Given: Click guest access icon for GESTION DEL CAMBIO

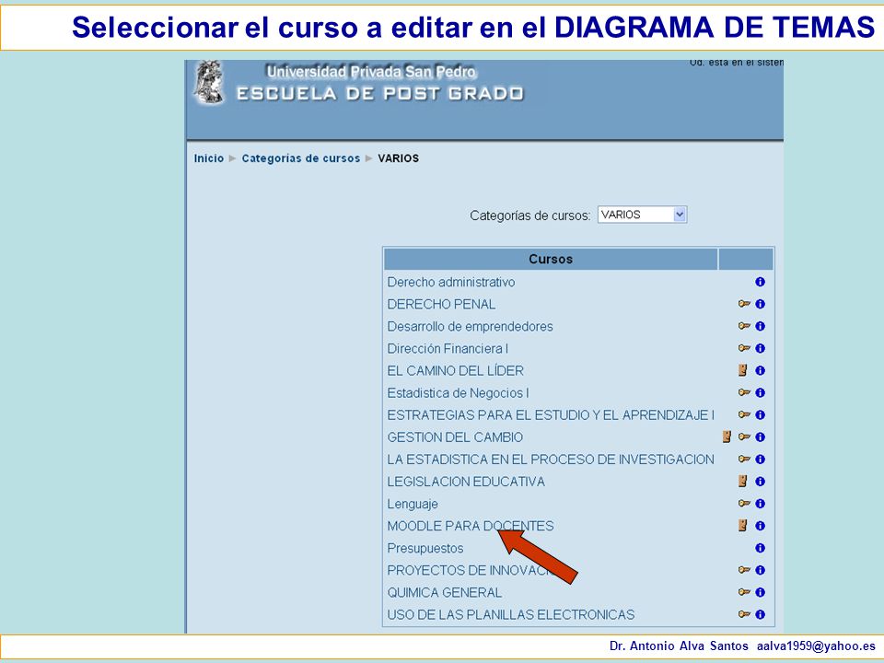Looking at the screenshot, I should coord(727,436).
